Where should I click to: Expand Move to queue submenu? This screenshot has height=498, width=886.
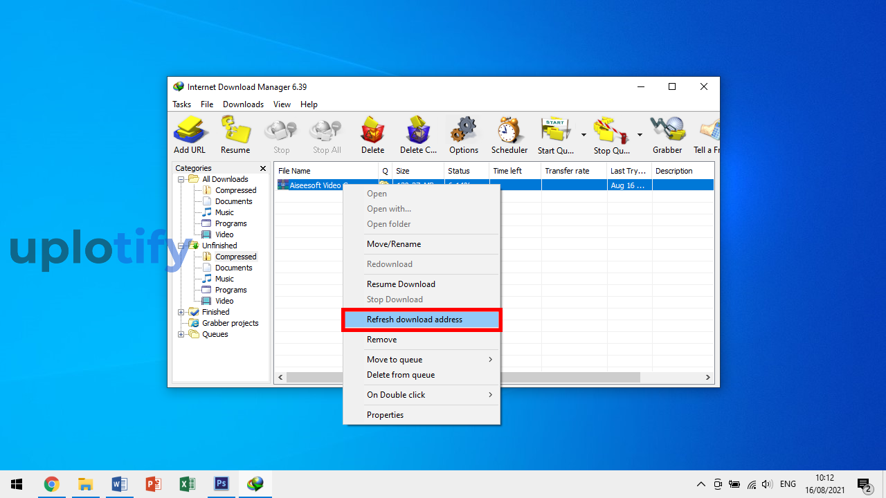coord(422,360)
